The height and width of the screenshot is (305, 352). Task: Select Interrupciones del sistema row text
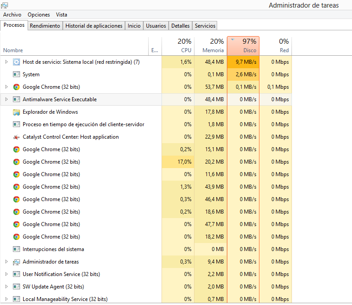pos(53,249)
